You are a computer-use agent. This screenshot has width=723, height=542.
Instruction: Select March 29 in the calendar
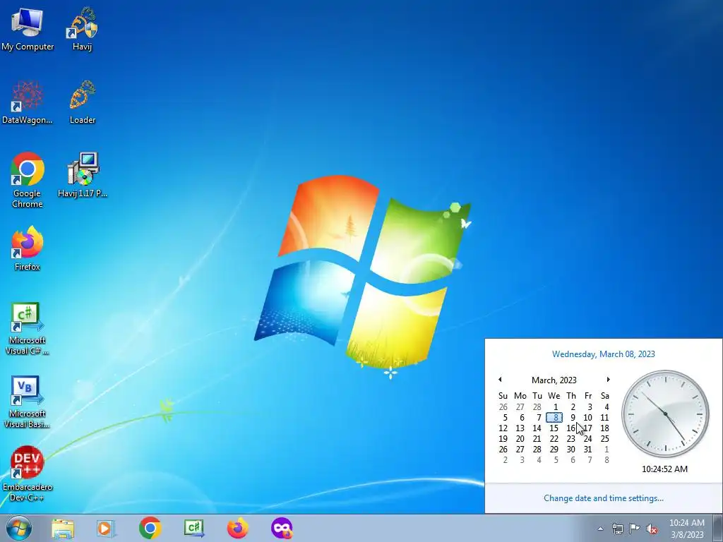coord(554,450)
